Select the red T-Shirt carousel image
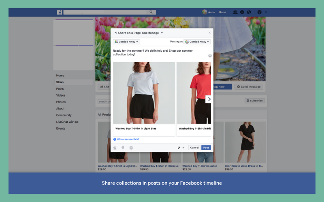The width and height of the screenshot is (324, 202). point(194,93)
